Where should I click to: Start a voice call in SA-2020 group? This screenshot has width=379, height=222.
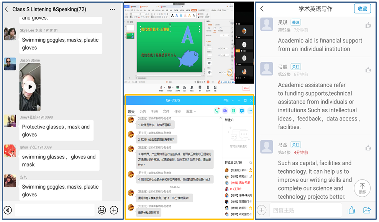click(217, 111)
